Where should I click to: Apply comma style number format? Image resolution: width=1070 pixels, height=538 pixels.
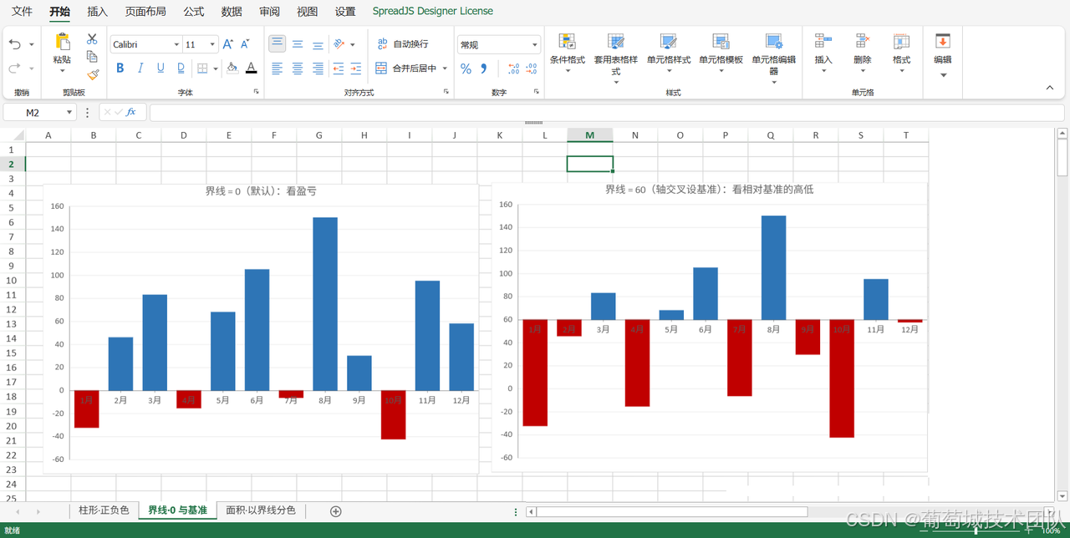[x=484, y=69]
